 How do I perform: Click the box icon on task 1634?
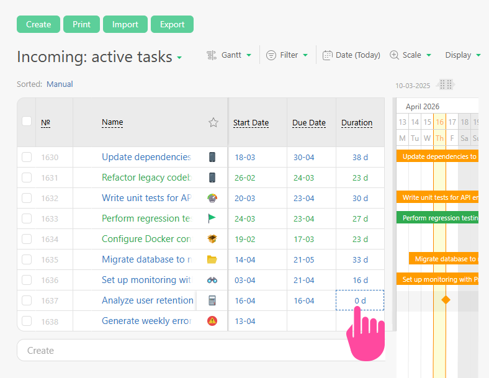pyautogui.click(x=212, y=239)
